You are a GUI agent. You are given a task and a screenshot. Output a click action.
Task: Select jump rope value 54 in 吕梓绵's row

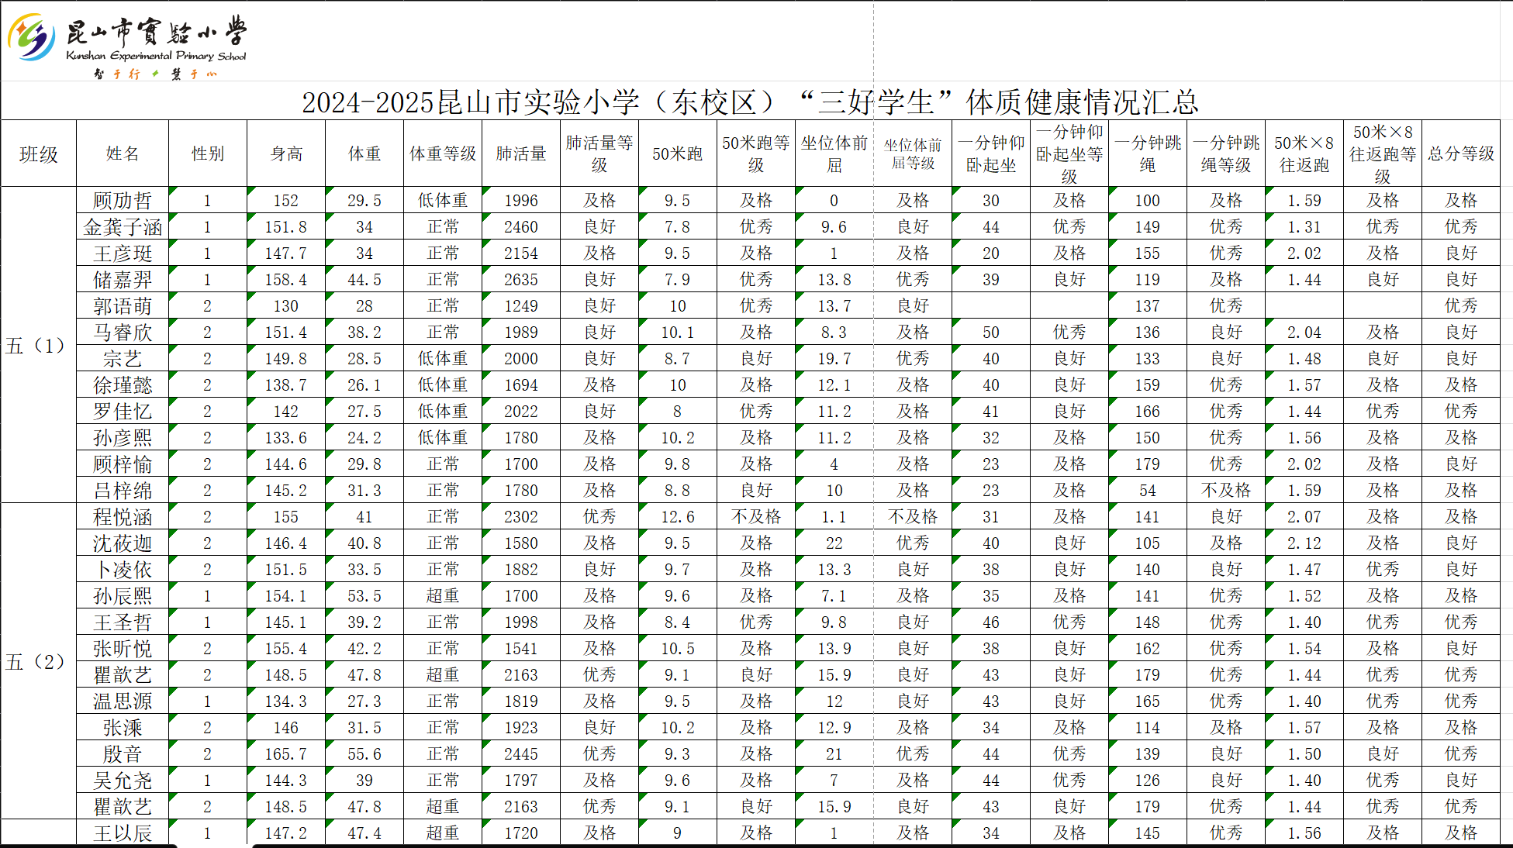point(1148,491)
